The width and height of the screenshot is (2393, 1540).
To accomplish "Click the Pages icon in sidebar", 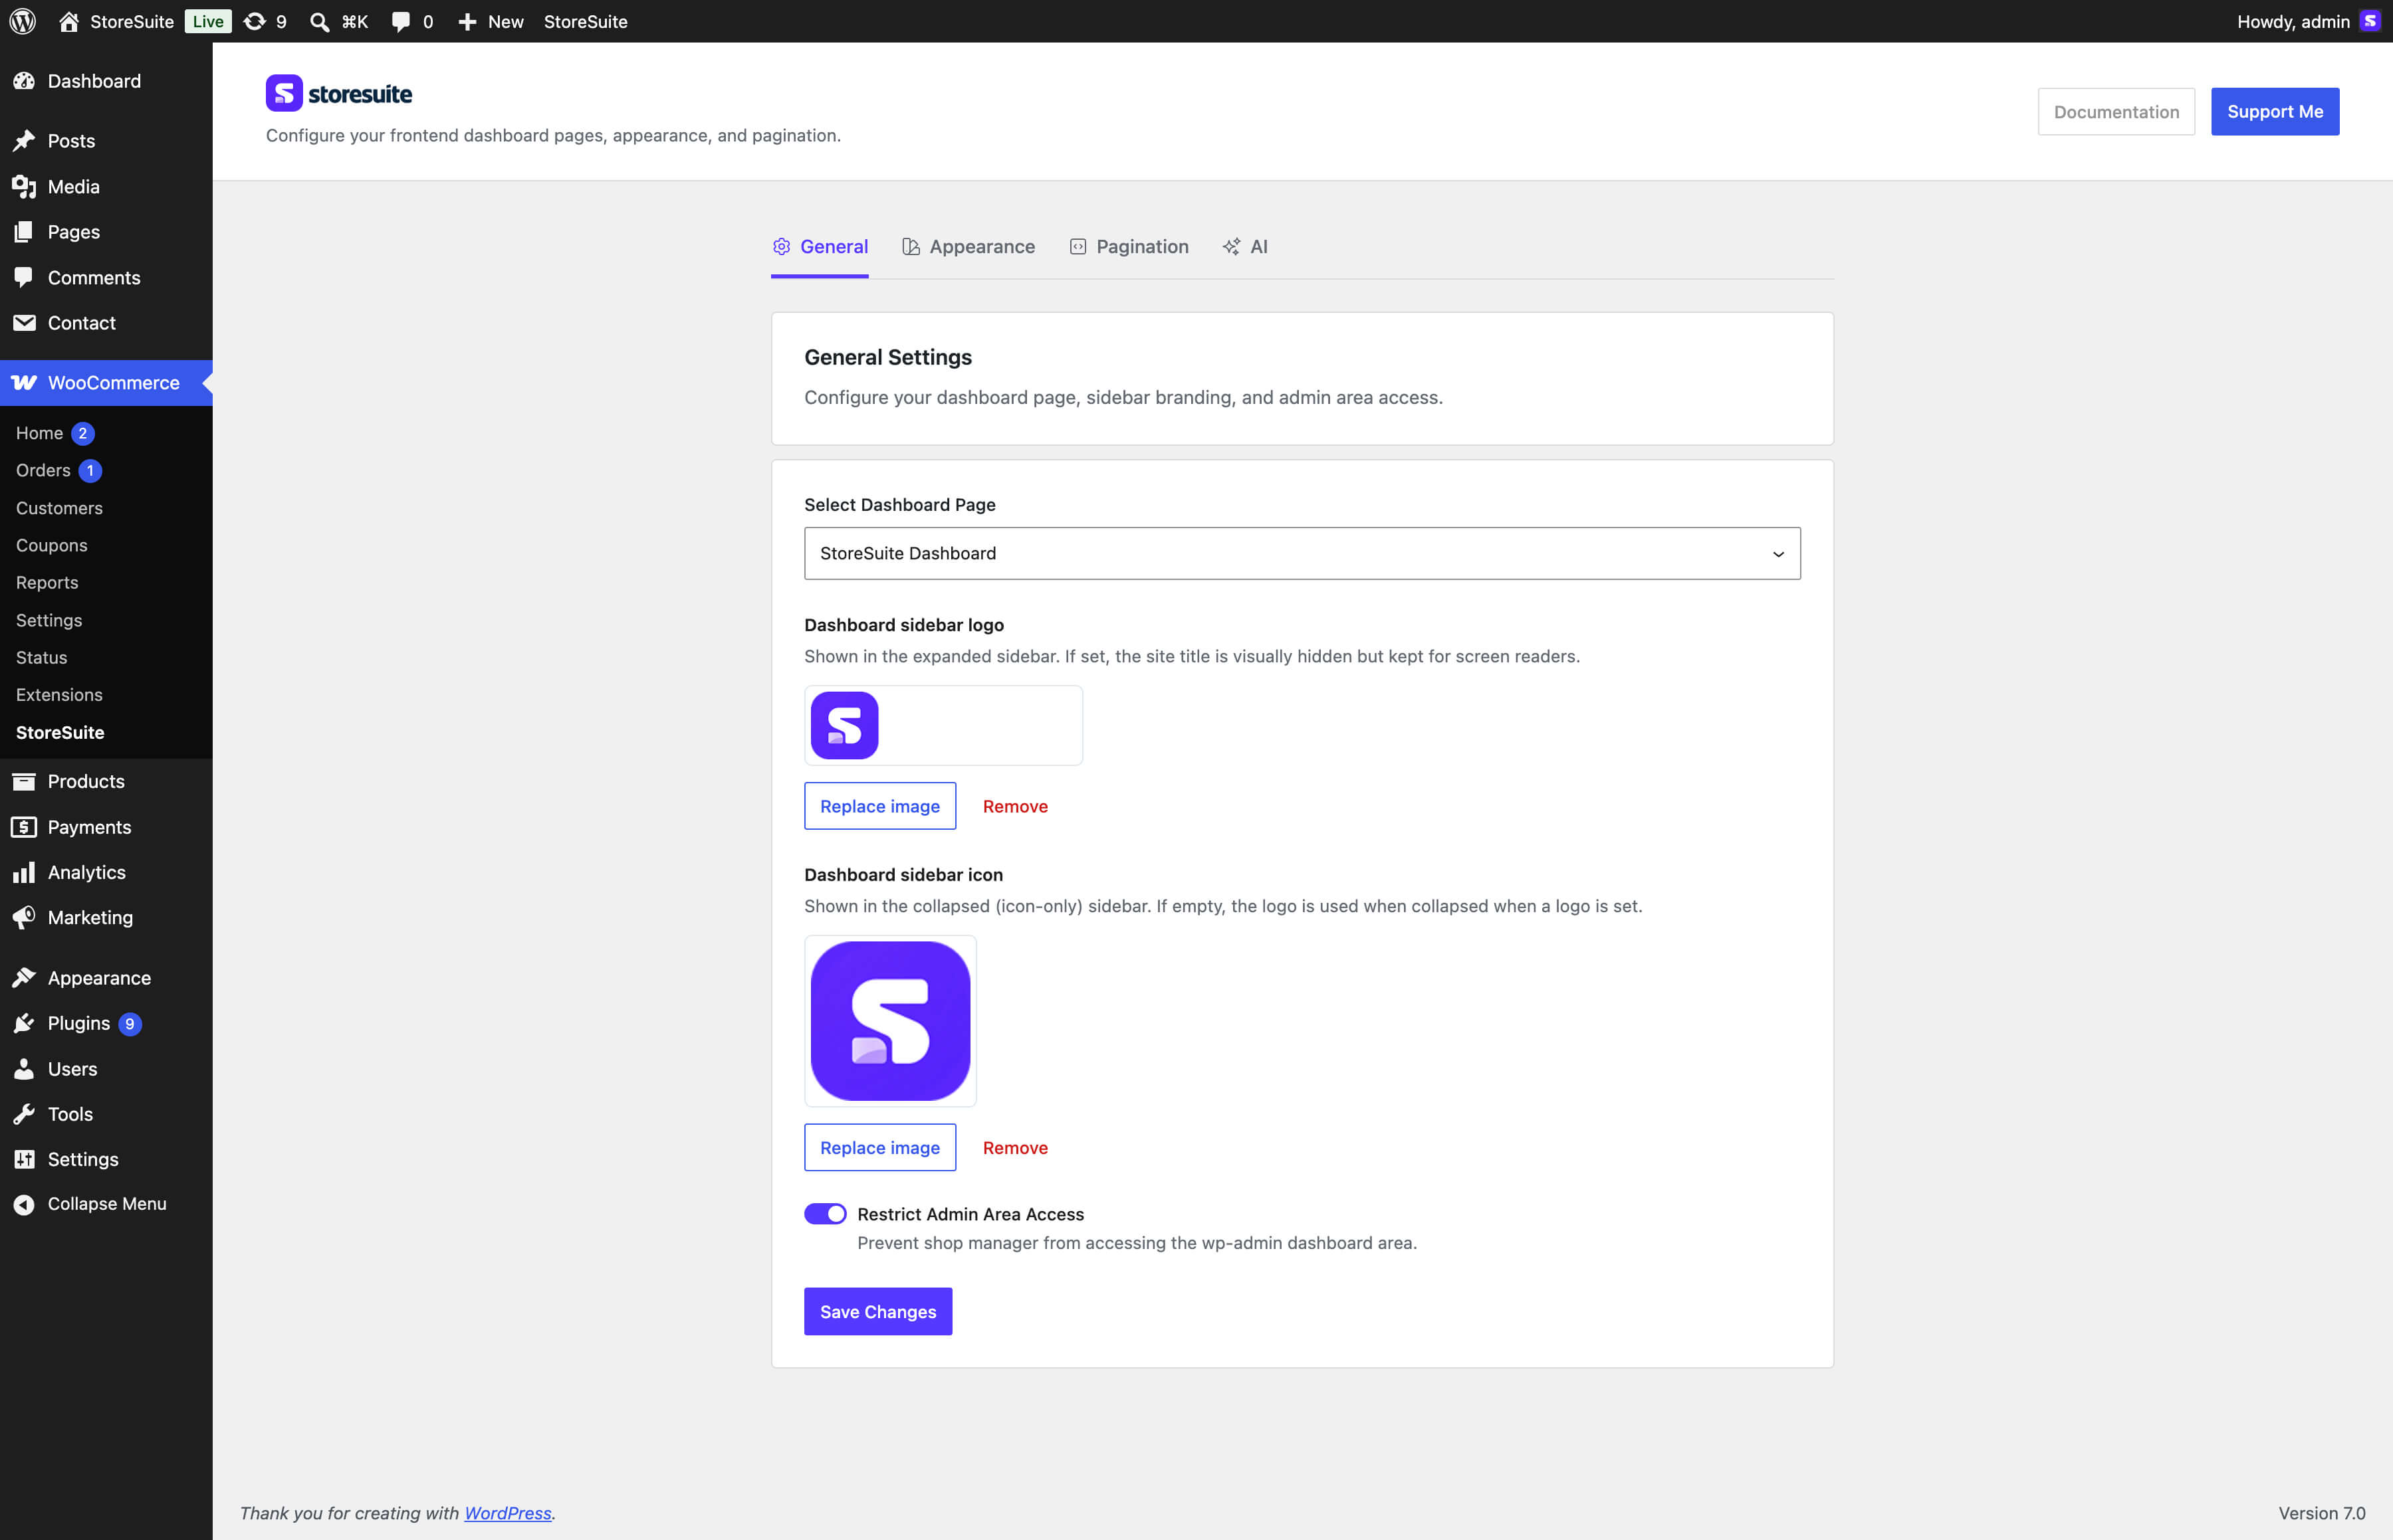I will tap(24, 232).
